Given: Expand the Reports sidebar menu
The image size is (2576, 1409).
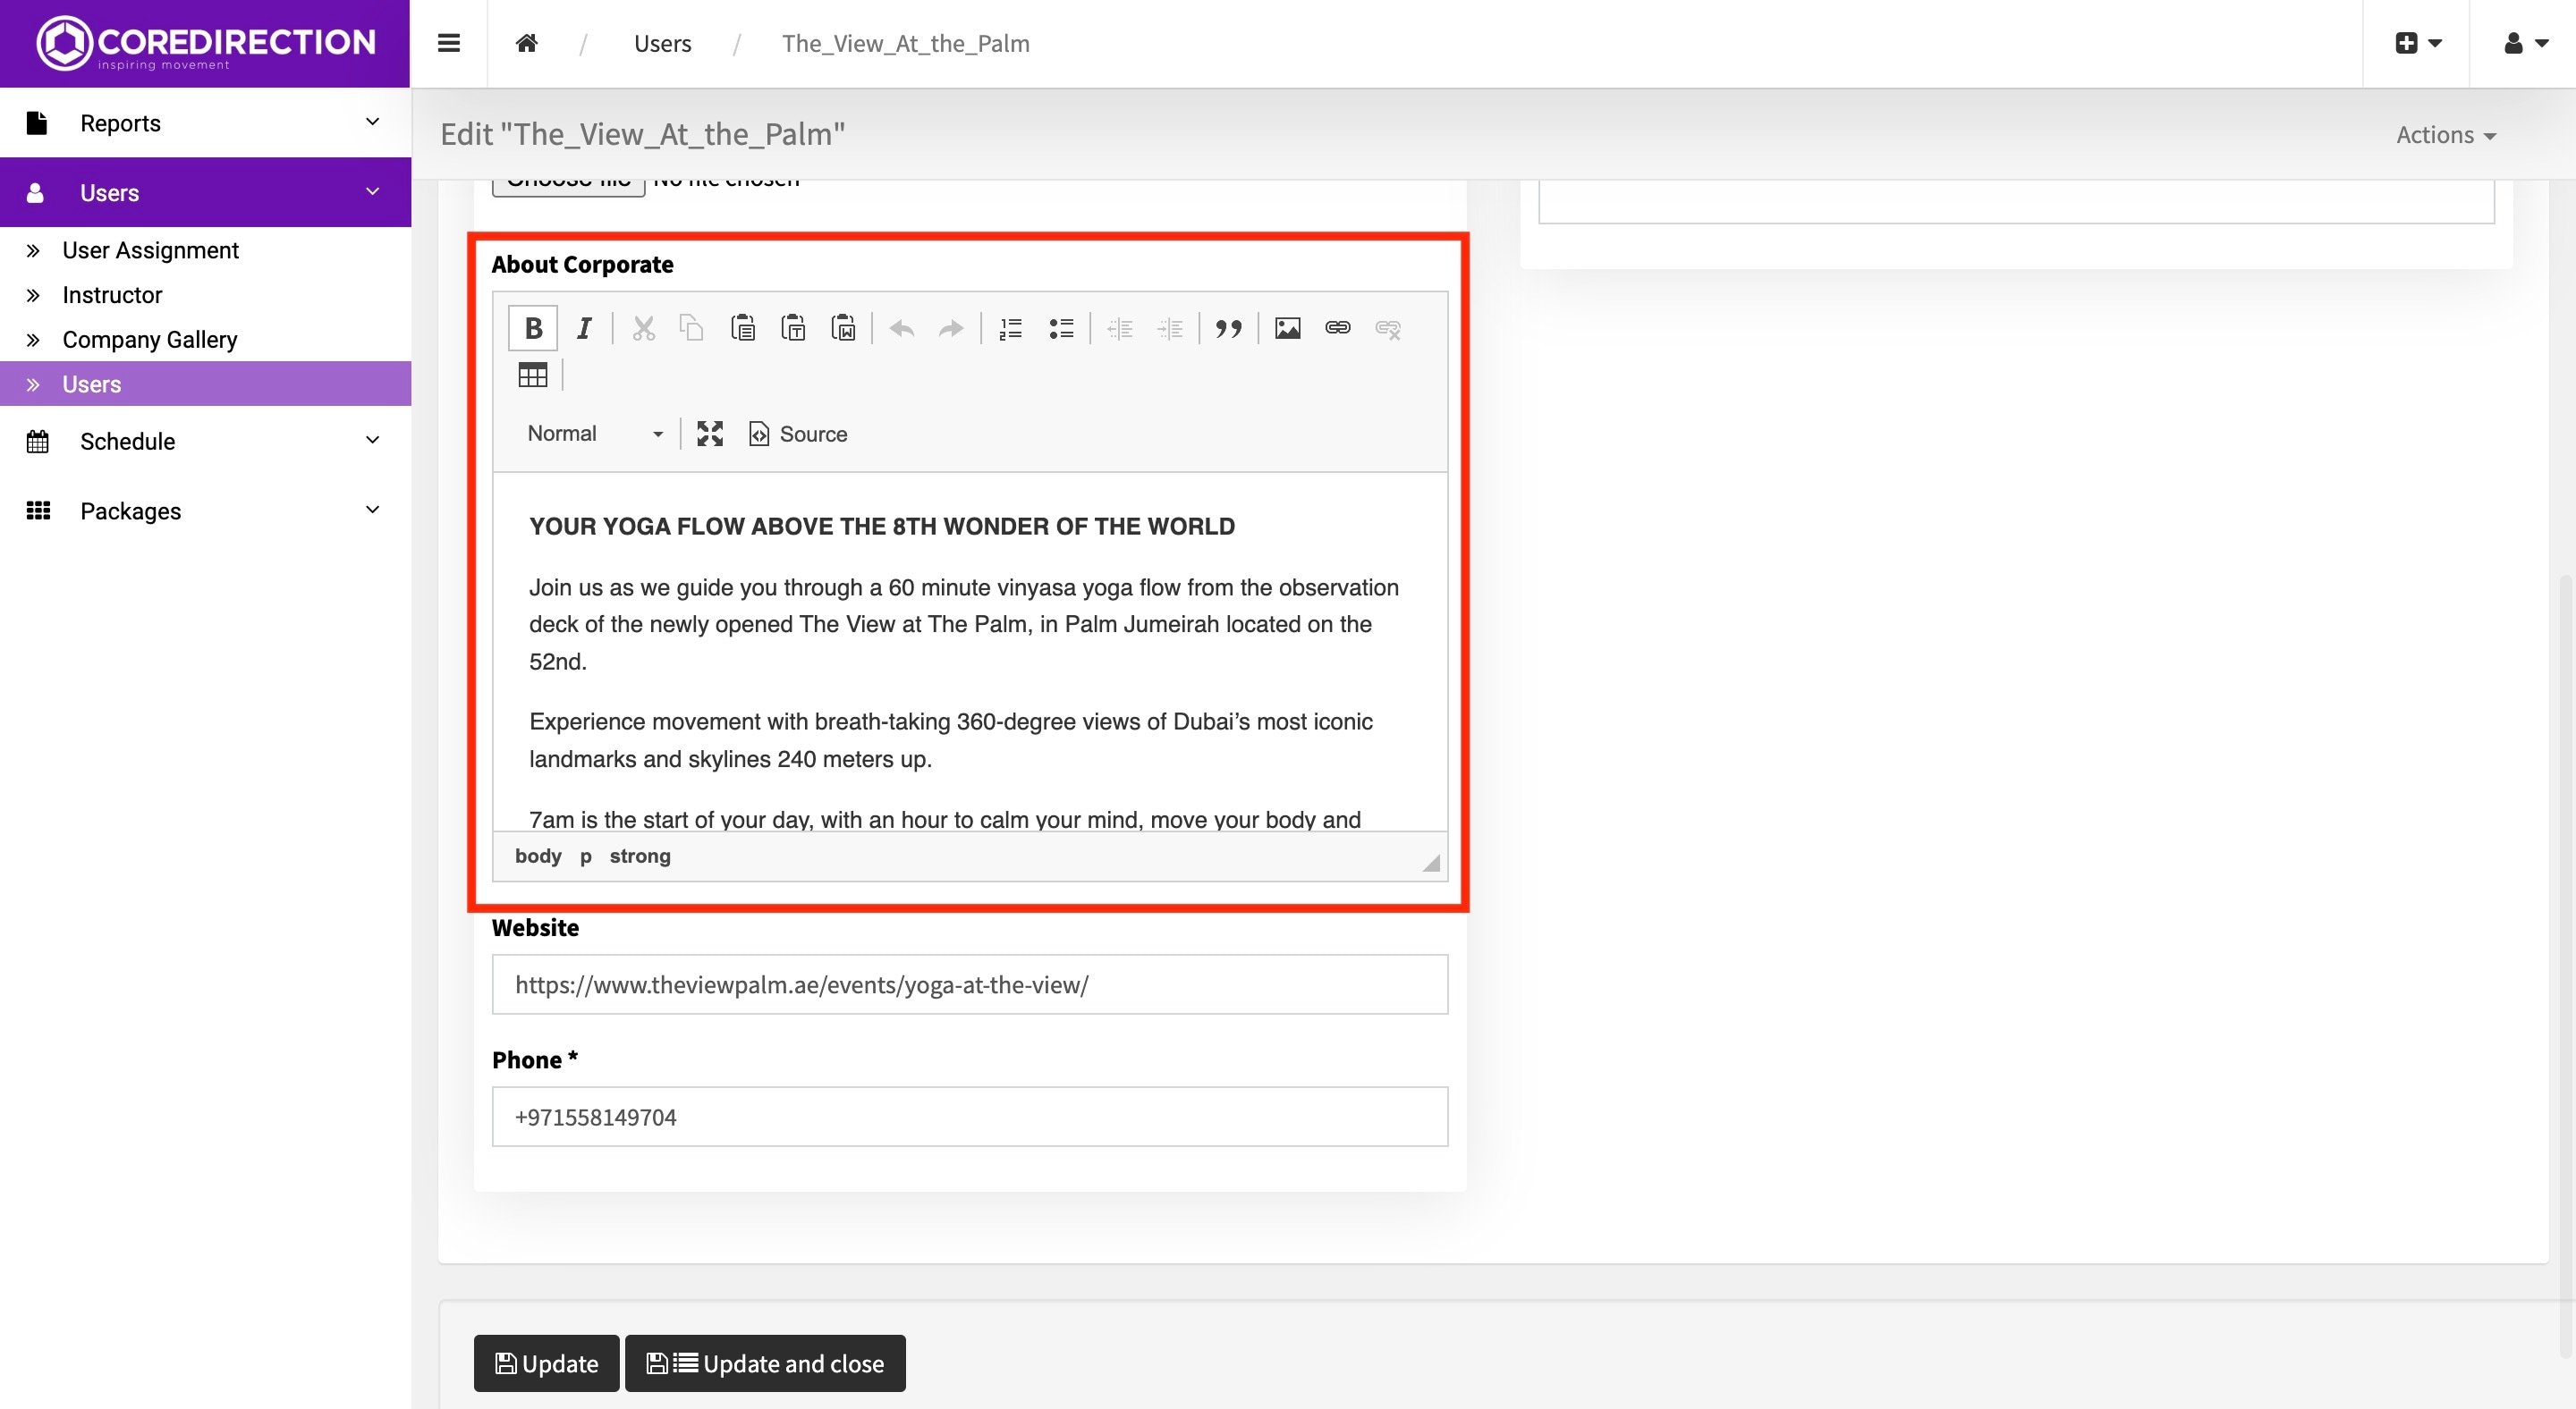Looking at the screenshot, I should coord(205,122).
